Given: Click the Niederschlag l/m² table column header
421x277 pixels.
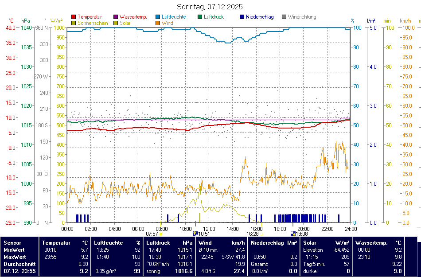Looking at the screenshot, I should point(274,243).
